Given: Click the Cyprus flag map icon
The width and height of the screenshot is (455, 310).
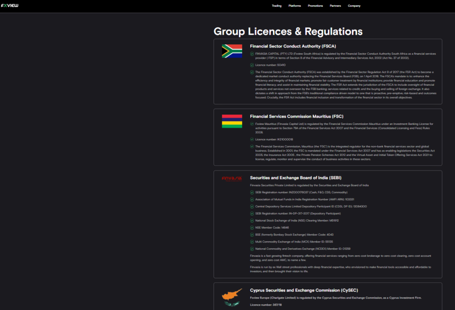Looking at the screenshot, I should pyautogui.click(x=232, y=297).
